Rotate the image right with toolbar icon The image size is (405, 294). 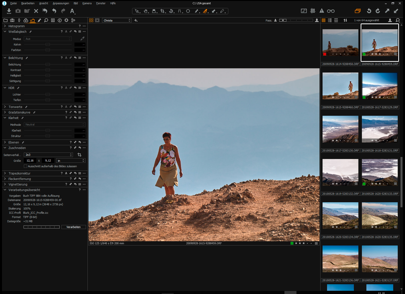point(378,11)
